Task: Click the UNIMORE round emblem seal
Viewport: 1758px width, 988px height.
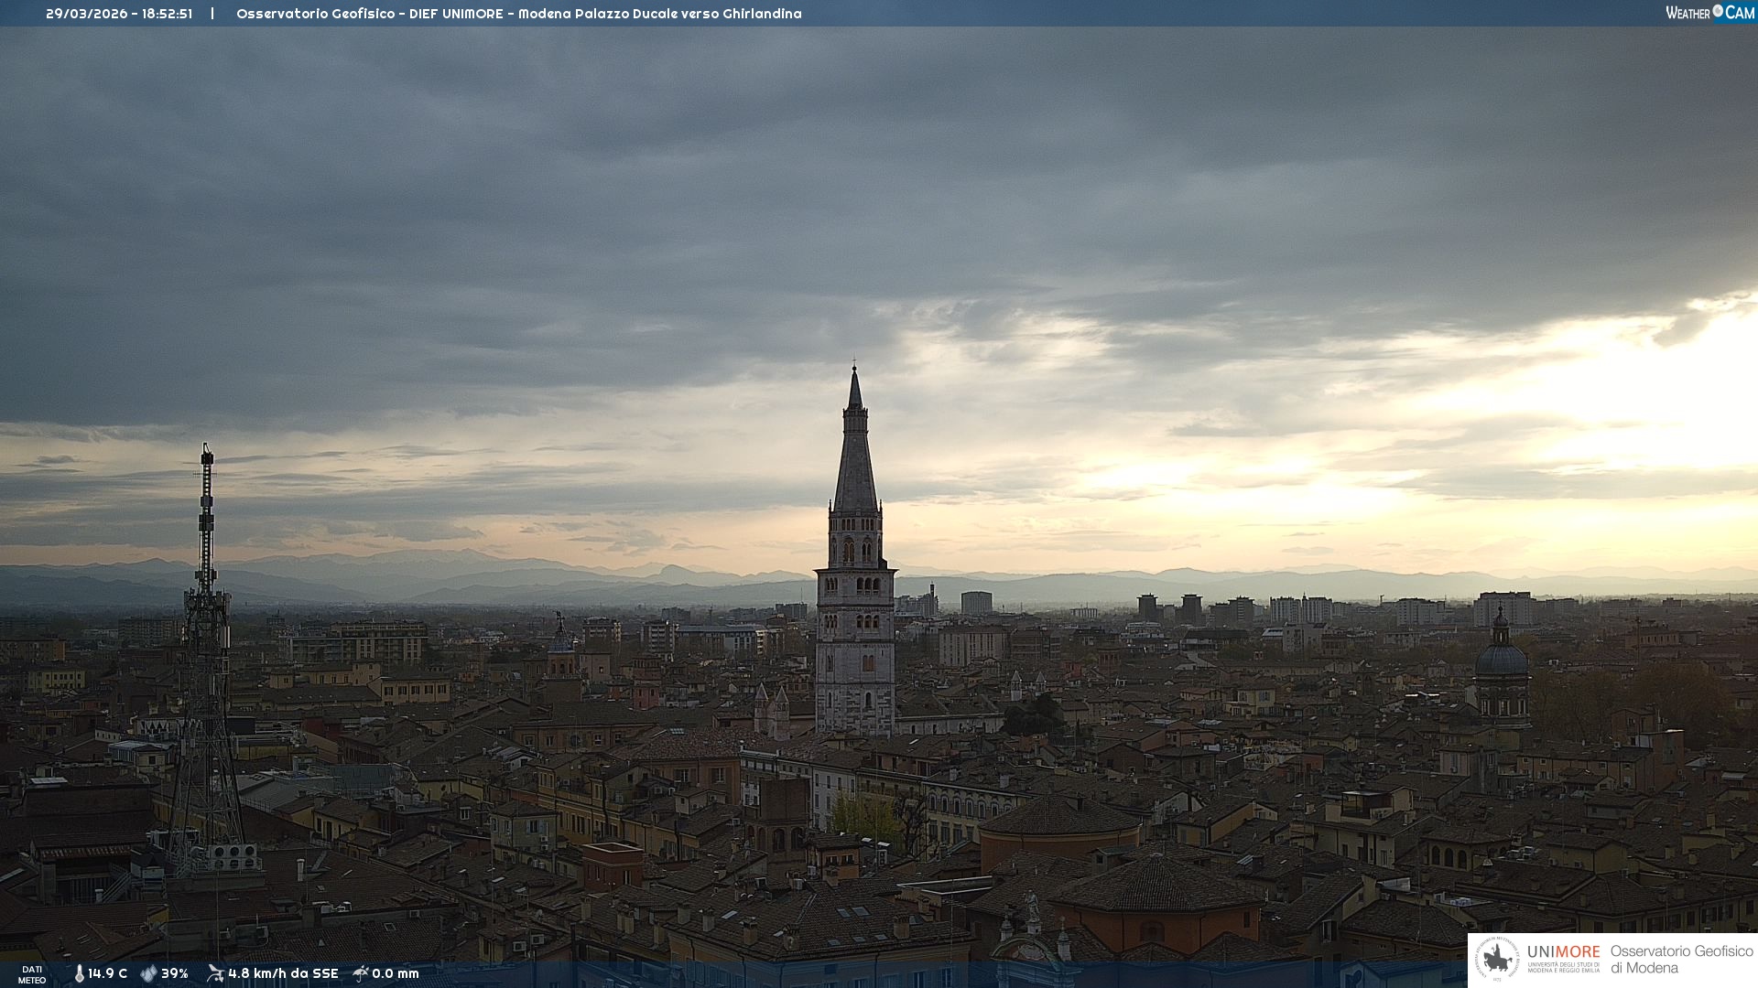Action: point(1497,959)
